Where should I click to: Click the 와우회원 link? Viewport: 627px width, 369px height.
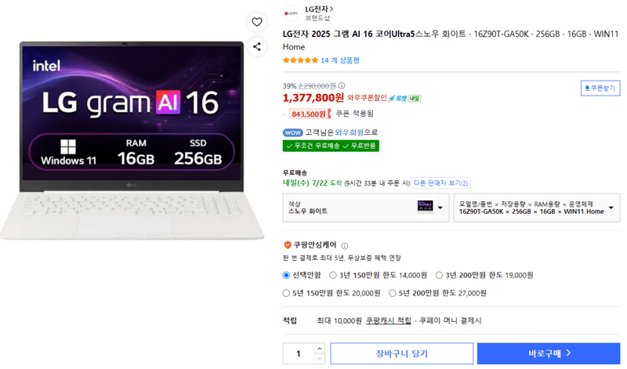click(349, 132)
